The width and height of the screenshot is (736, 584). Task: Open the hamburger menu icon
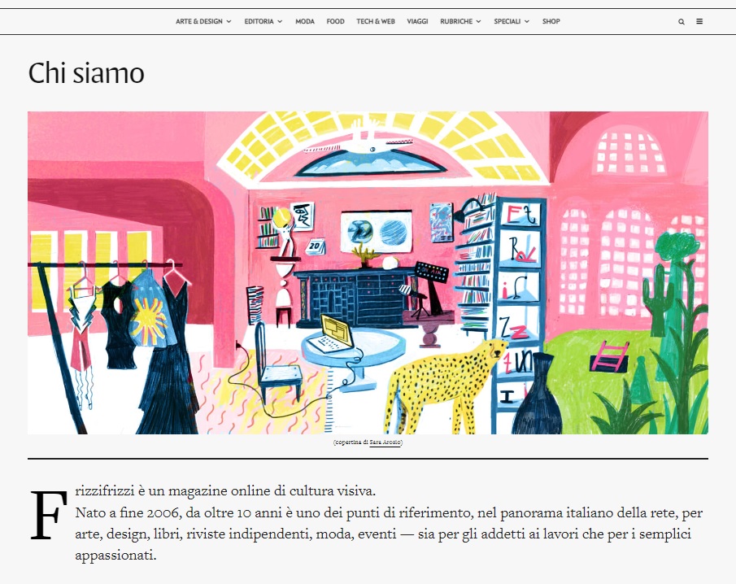point(699,21)
